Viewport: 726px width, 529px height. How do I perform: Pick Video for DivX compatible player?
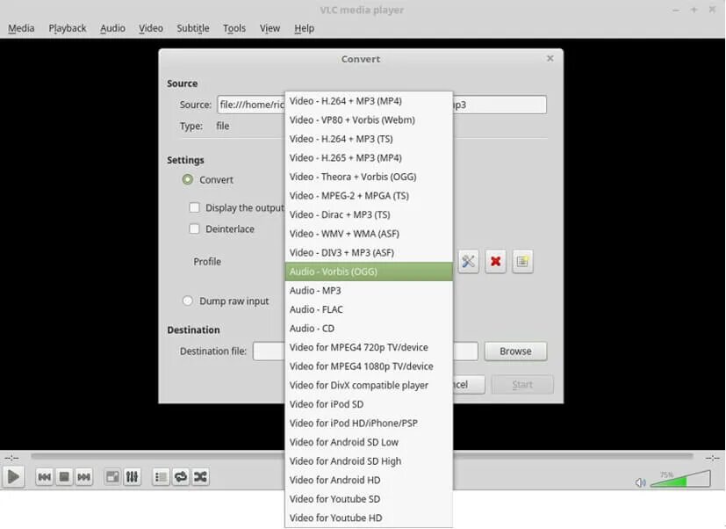click(369, 385)
